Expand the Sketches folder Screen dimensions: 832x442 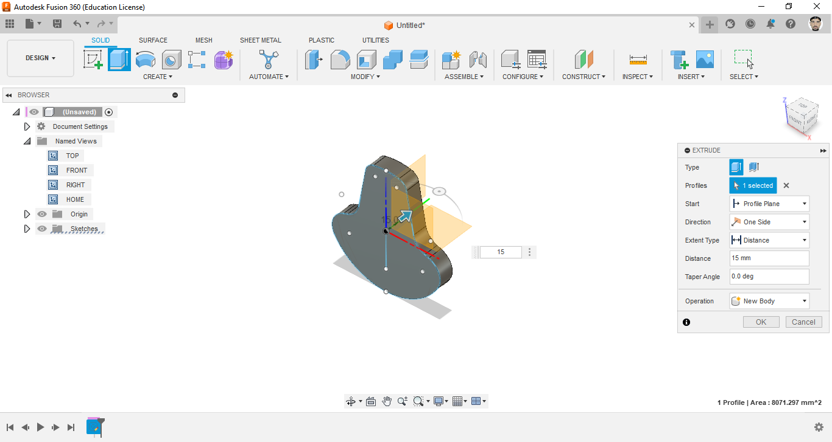pyautogui.click(x=27, y=229)
